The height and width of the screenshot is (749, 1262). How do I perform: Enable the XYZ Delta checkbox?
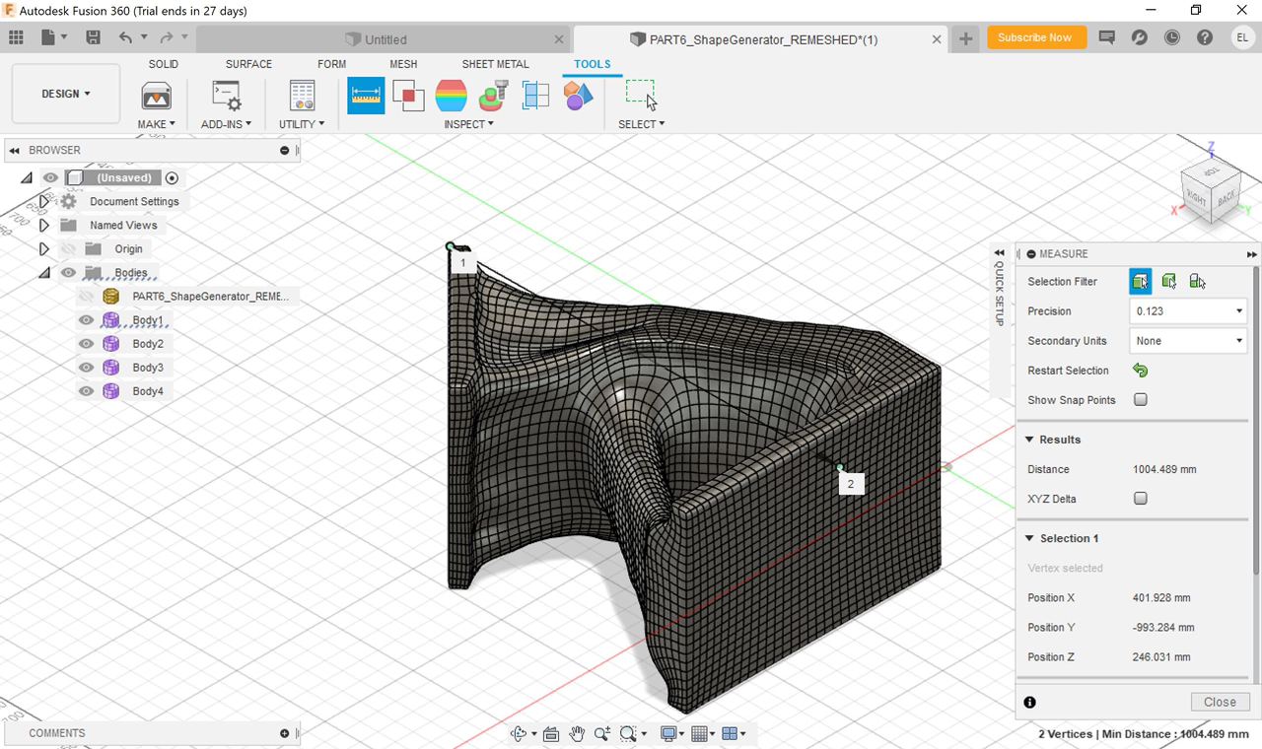(x=1141, y=499)
